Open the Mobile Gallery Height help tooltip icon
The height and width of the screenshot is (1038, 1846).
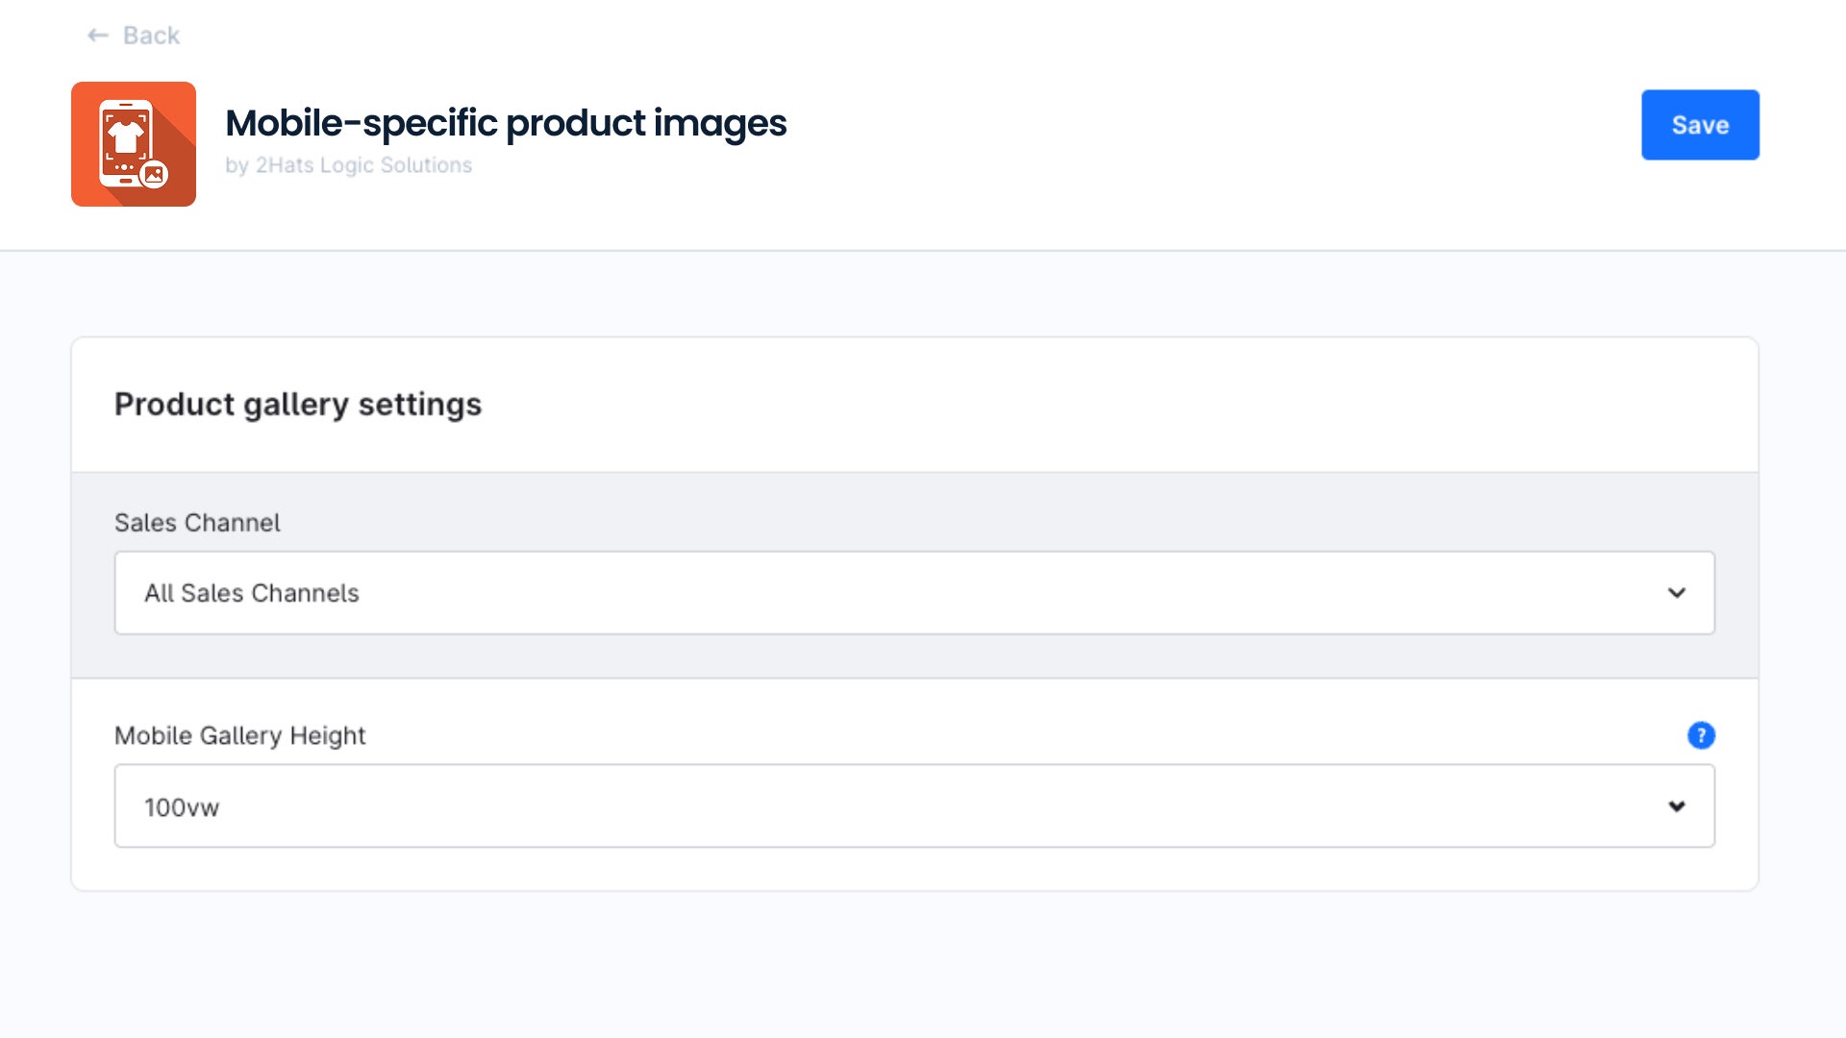tap(1701, 735)
